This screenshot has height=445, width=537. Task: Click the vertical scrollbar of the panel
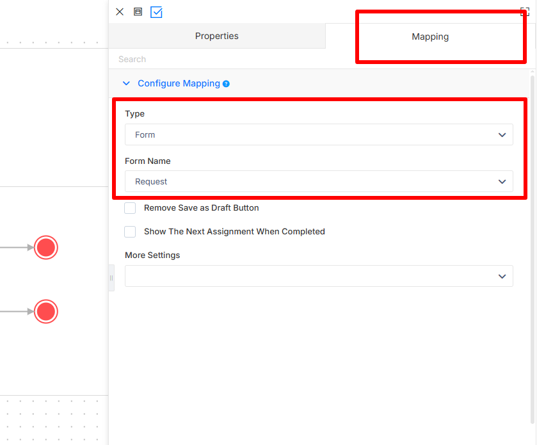533,247
